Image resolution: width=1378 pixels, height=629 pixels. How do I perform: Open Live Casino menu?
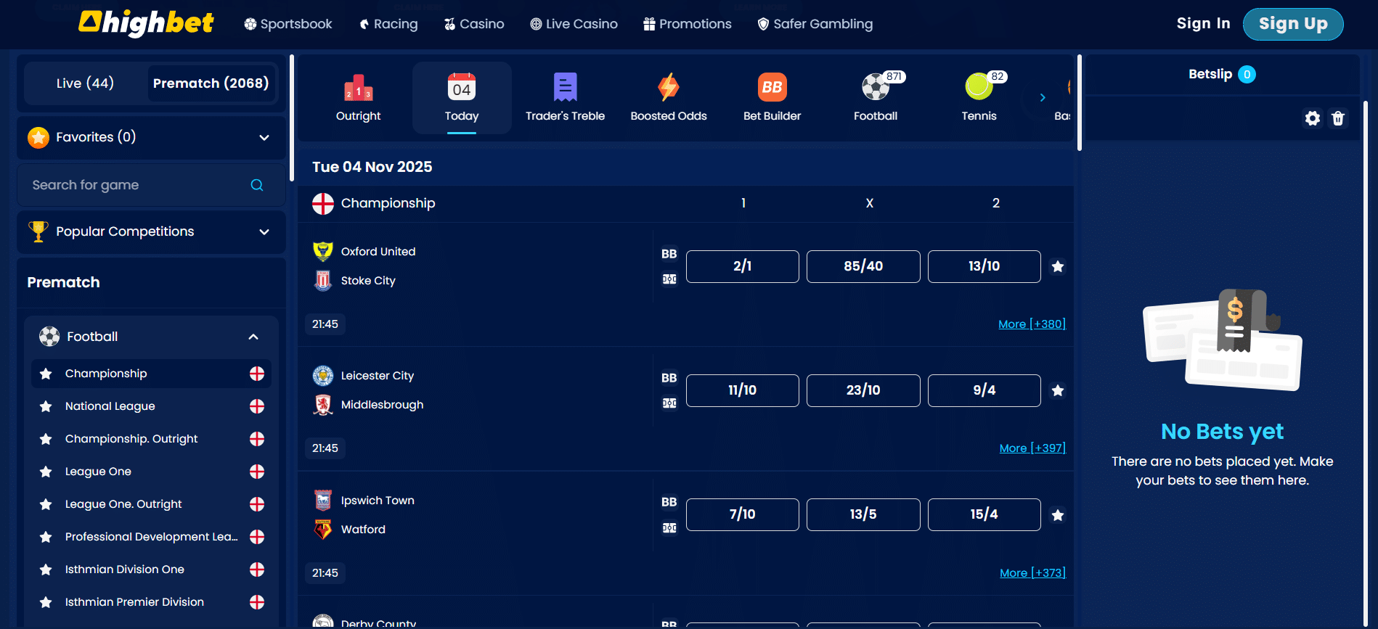(574, 24)
